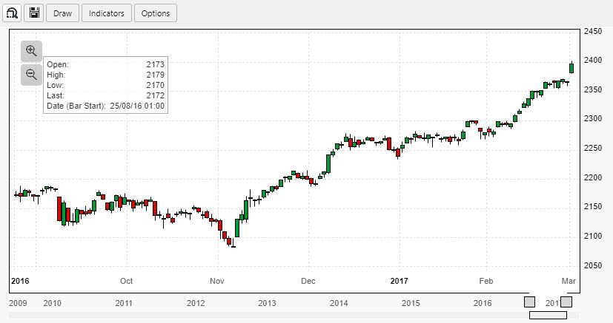Zoom in using the magnifier plus icon
The image size is (613, 323).
[31, 51]
